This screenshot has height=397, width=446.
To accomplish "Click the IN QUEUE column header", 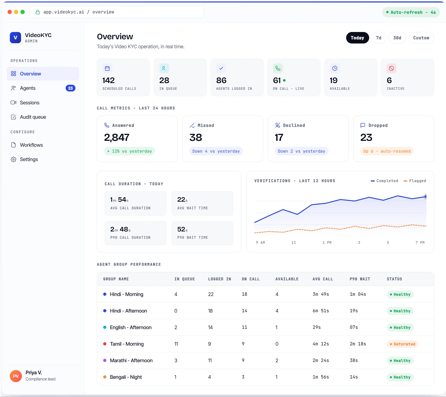I will (x=185, y=279).
